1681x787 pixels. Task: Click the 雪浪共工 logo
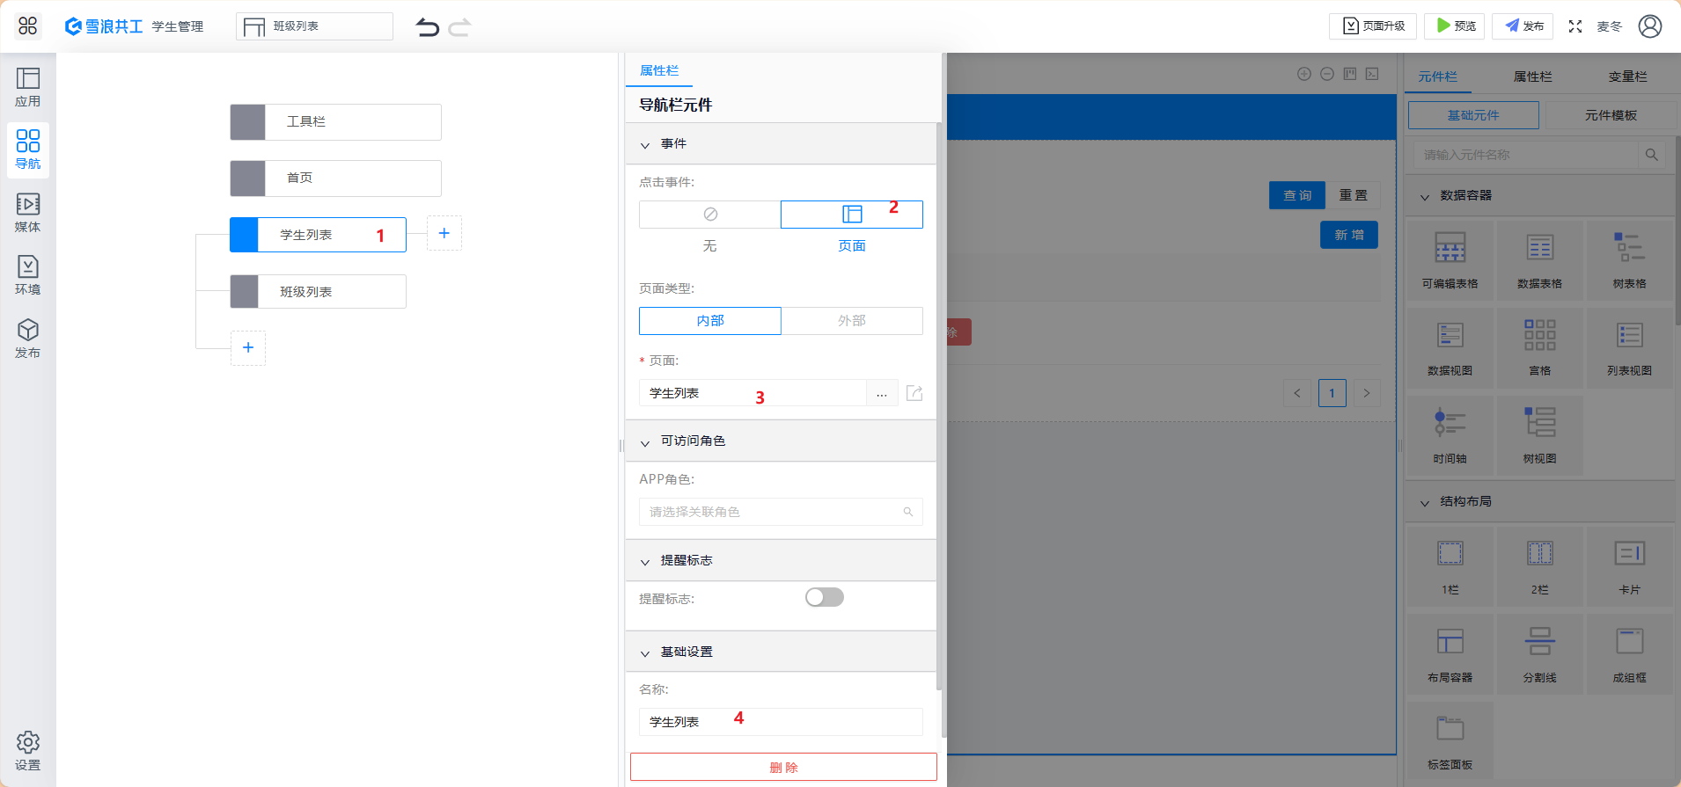point(104,26)
